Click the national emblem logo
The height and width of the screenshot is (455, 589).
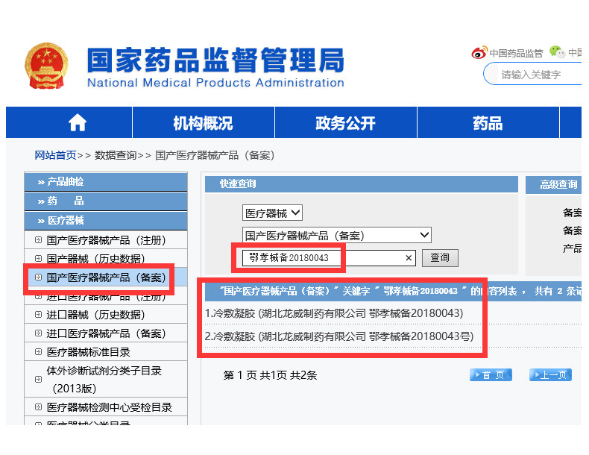click(46, 66)
